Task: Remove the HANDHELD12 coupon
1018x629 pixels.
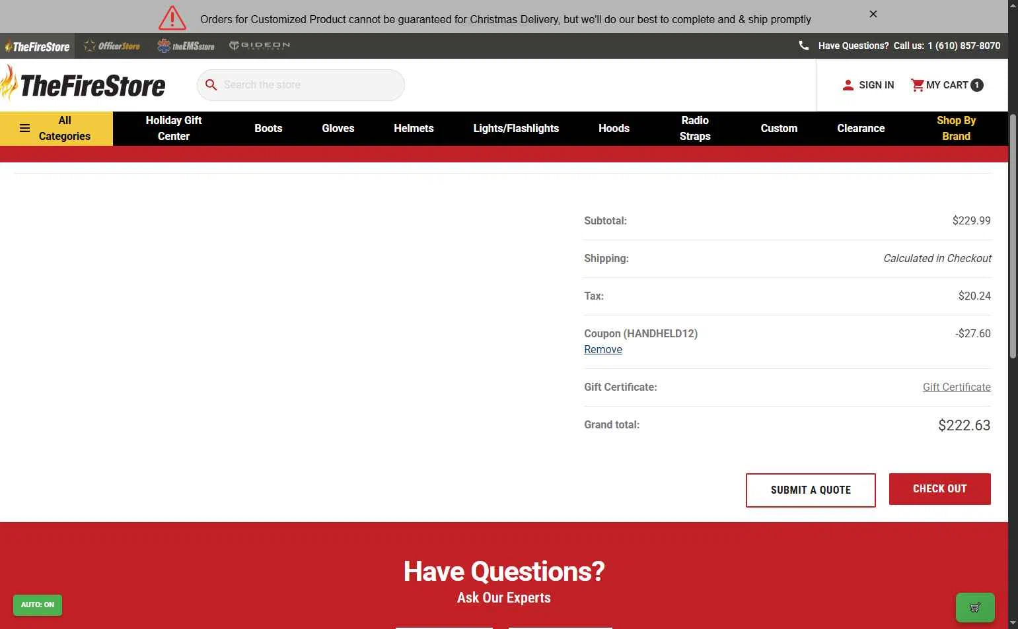Action: tap(603, 350)
